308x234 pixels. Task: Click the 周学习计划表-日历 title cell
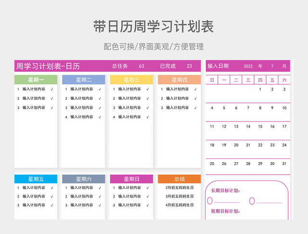coord(48,66)
